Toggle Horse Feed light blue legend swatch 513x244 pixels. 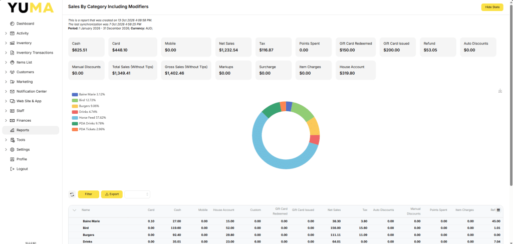[75, 117]
